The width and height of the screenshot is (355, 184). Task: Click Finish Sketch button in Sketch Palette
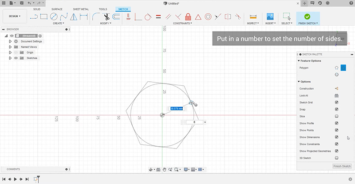[x=342, y=166]
